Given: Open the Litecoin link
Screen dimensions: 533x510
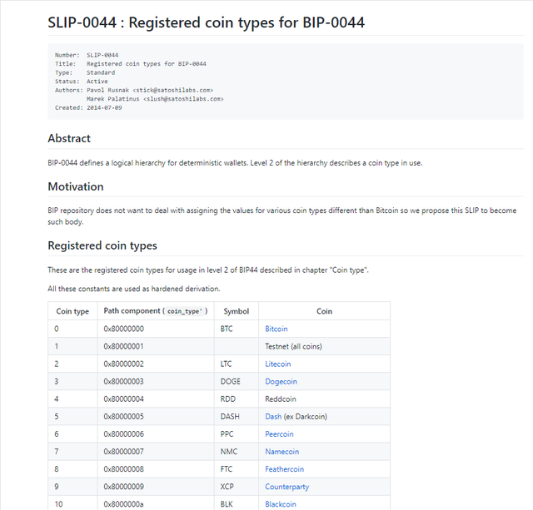Looking at the screenshot, I should 277,364.
